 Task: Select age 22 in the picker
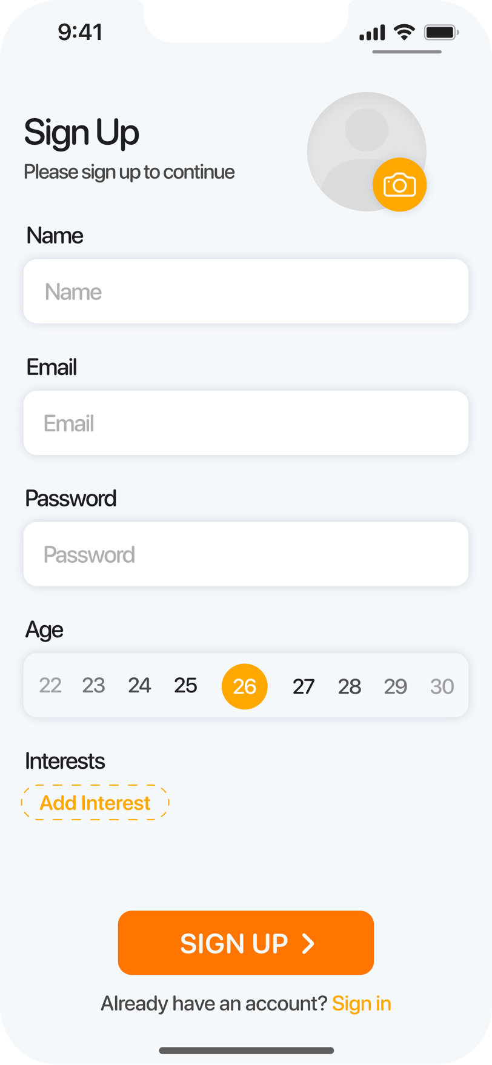(x=50, y=686)
